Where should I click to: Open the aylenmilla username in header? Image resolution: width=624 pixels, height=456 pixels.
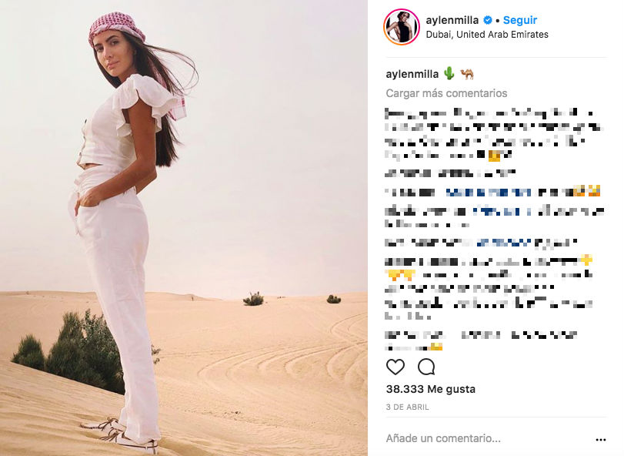[x=452, y=20]
